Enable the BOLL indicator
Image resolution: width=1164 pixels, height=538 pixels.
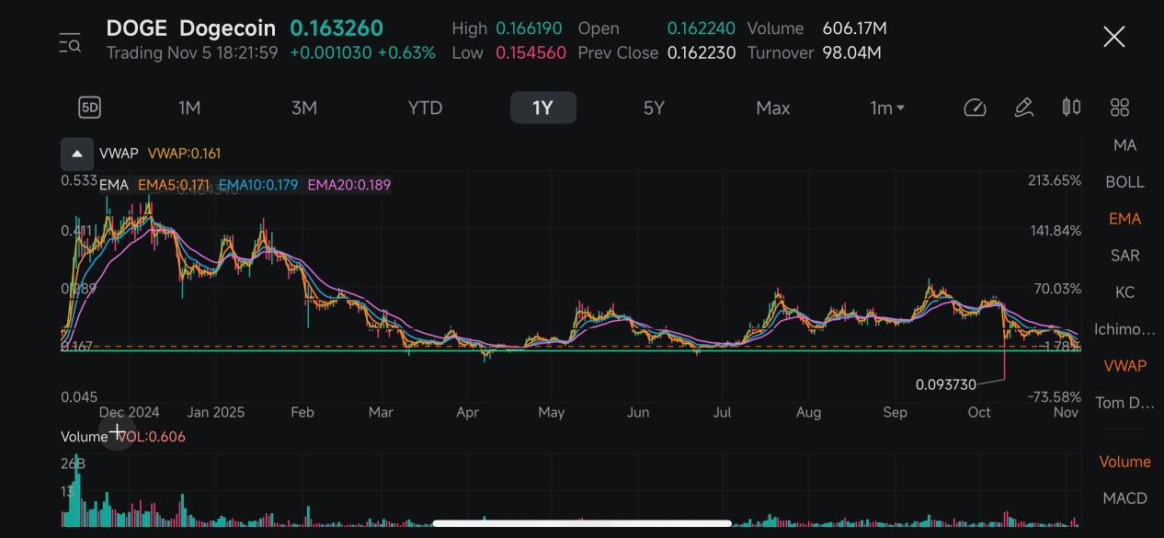pos(1124,182)
